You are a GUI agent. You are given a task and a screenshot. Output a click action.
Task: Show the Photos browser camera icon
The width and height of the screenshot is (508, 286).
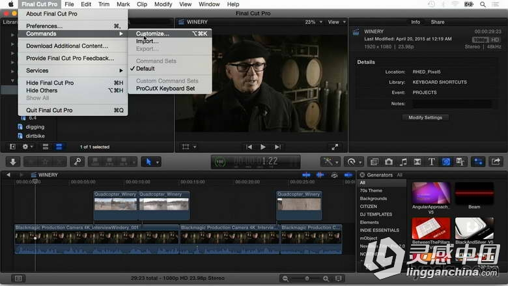389,162
